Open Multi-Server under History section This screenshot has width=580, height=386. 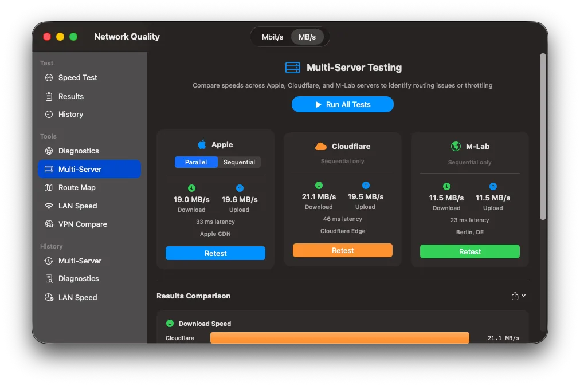click(x=89, y=261)
